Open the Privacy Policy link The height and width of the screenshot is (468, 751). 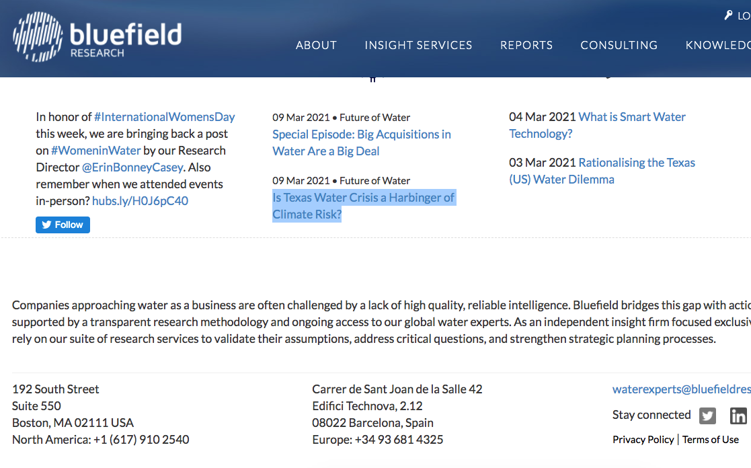coord(643,440)
